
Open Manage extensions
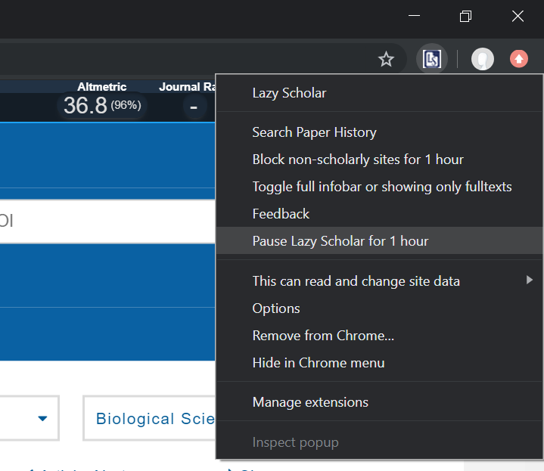click(x=379, y=402)
